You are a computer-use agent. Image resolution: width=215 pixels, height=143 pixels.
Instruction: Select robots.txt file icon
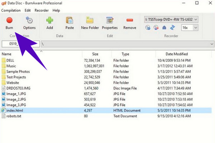click(4, 116)
